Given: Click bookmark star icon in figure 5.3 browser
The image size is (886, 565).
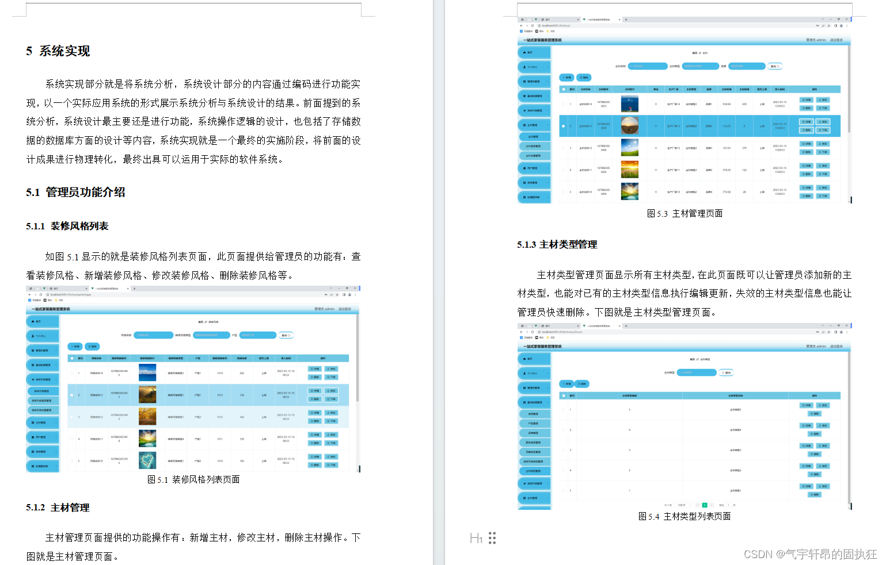Looking at the screenshot, I should coord(830,25).
